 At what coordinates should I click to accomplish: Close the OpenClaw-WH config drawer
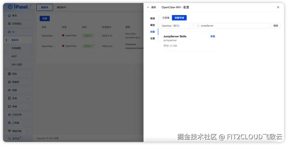coord(278,7)
